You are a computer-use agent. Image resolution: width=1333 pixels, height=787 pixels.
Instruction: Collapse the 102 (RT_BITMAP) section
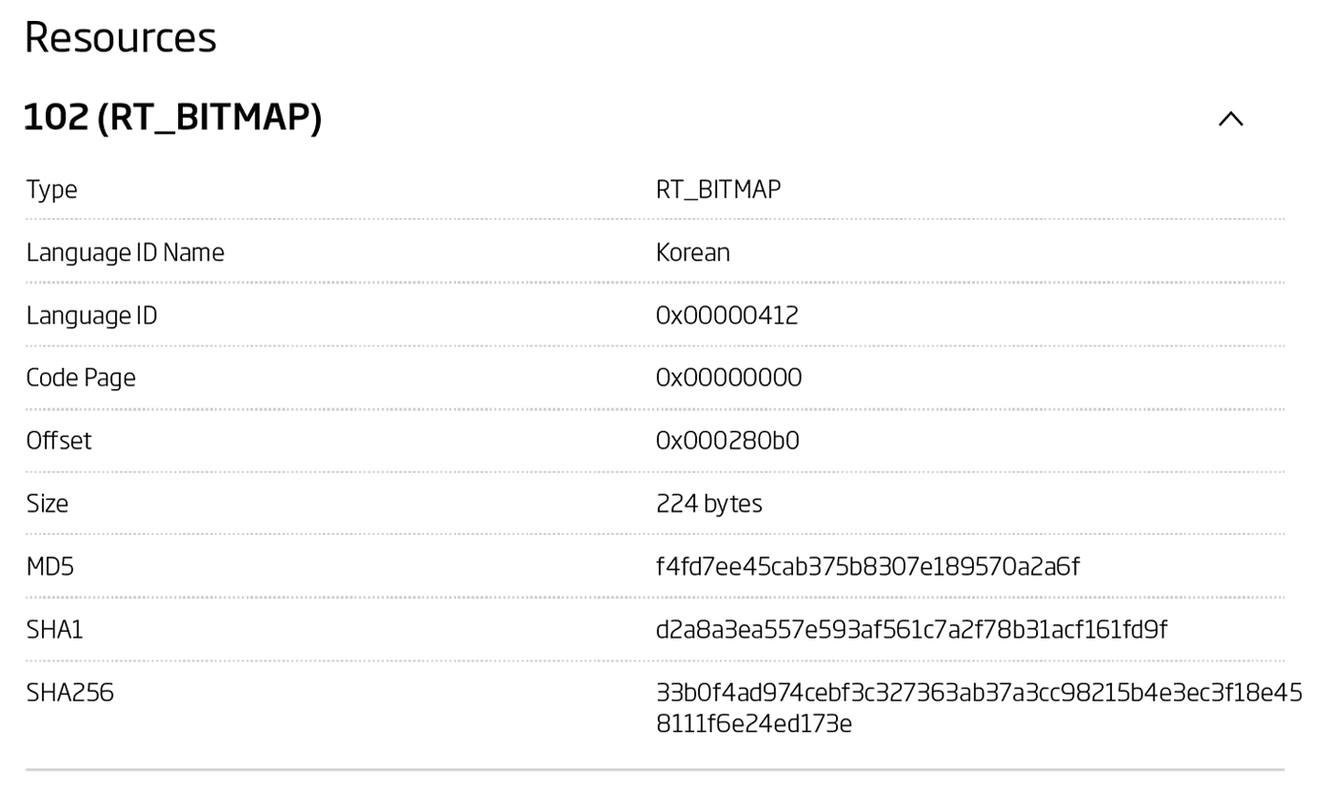point(1231,118)
